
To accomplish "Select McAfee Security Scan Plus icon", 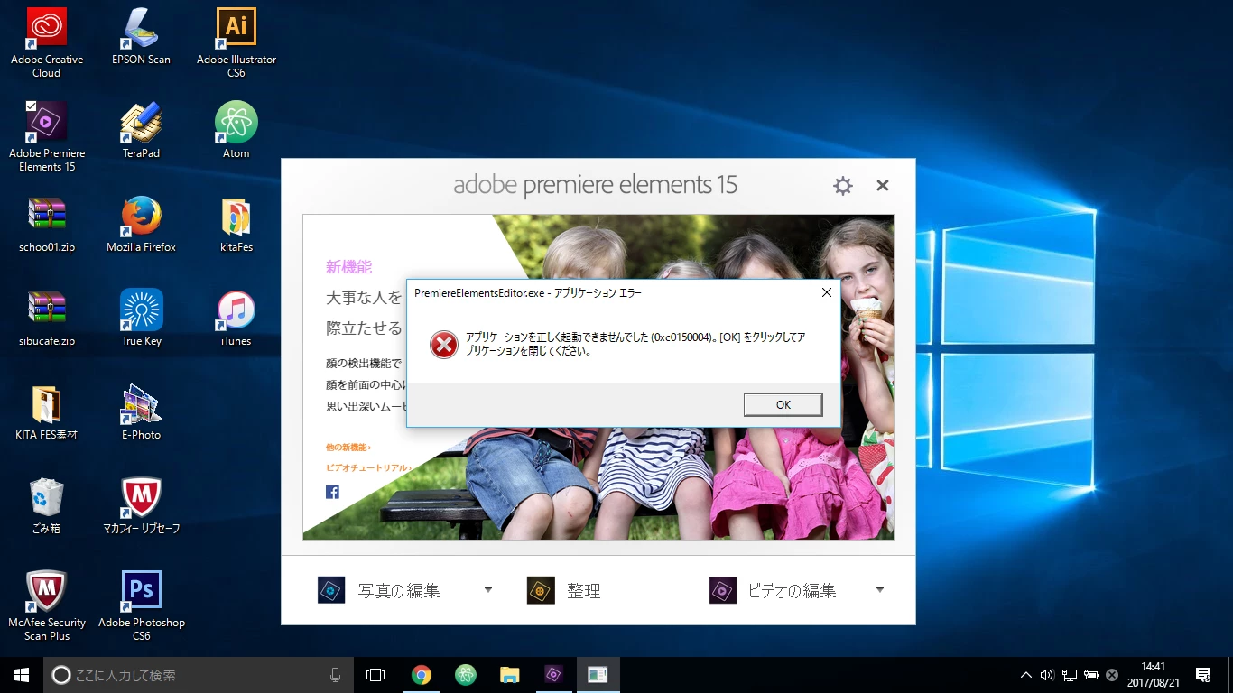I will tap(47, 605).
